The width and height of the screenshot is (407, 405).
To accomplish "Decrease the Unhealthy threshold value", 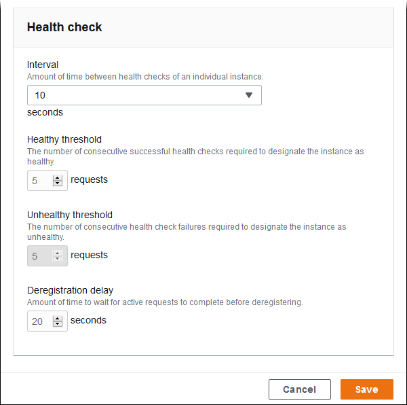I will coord(58,259).
